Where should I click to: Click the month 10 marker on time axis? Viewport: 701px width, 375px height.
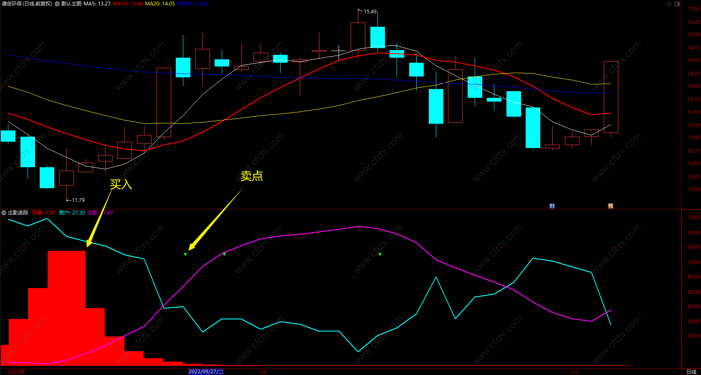pos(263,372)
